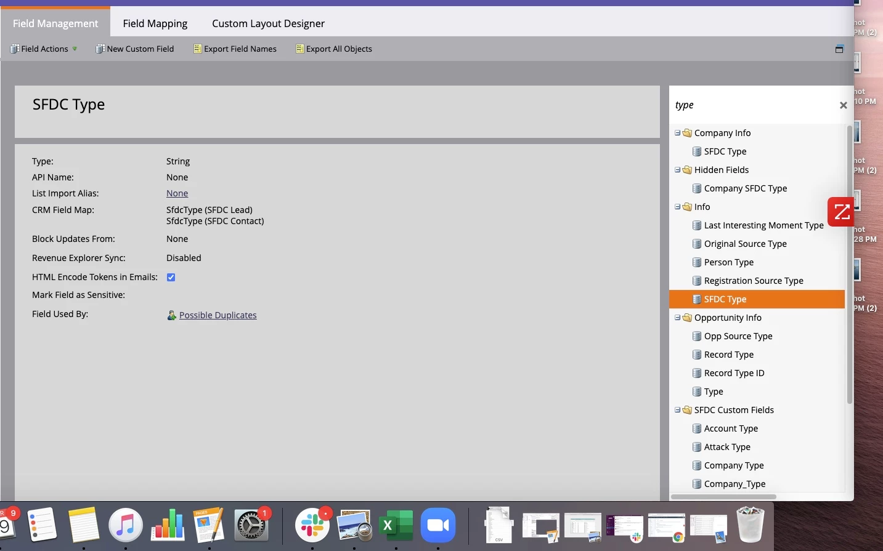The width and height of the screenshot is (883, 551).
Task: Click the List Import Alias None link
Action: [177, 193]
